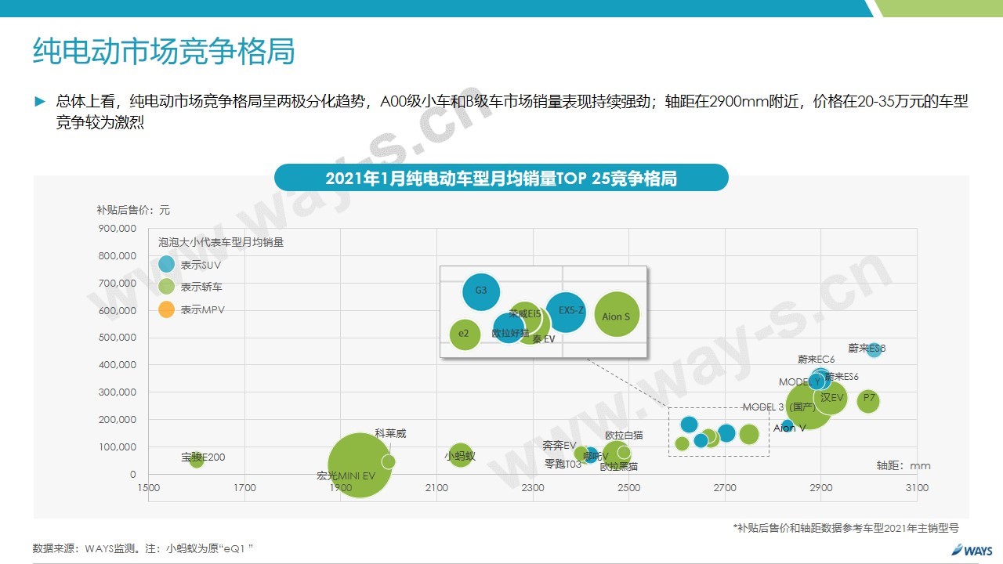Click the 宏光MINI EV large green bubble

pyautogui.click(x=359, y=465)
